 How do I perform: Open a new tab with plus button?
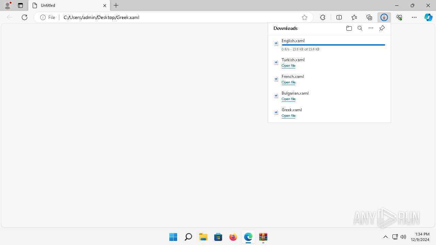[x=116, y=5]
